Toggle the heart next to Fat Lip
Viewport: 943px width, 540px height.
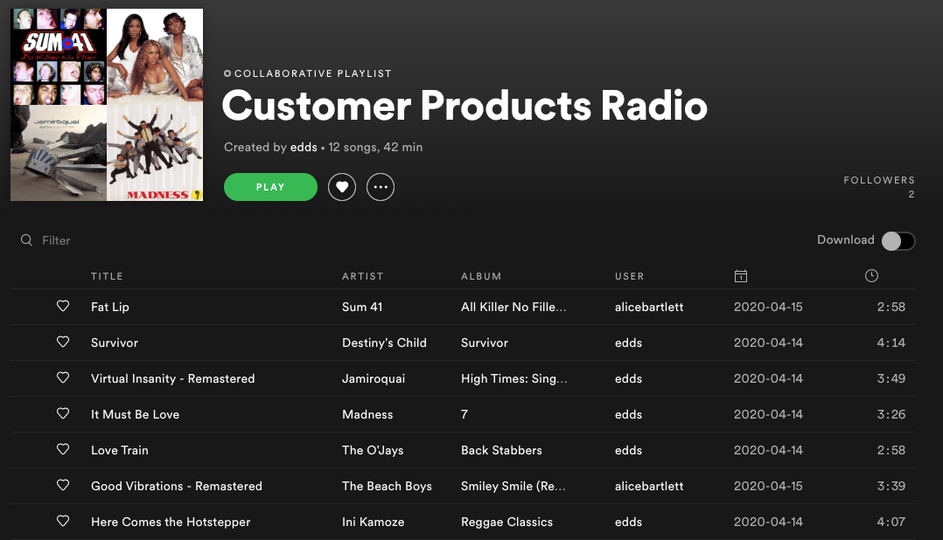coord(62,307)
